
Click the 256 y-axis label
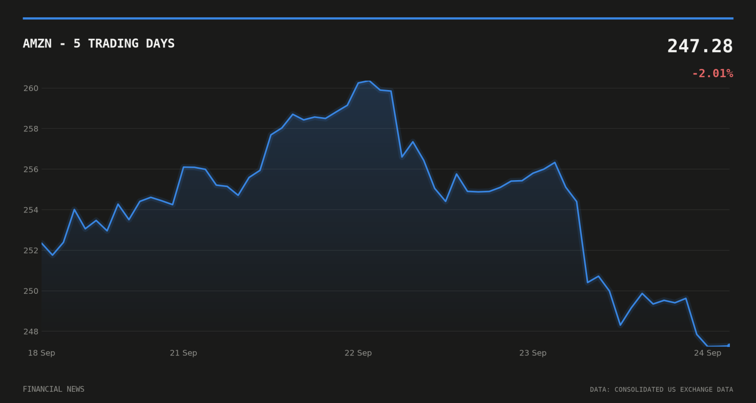click(31, 169)
